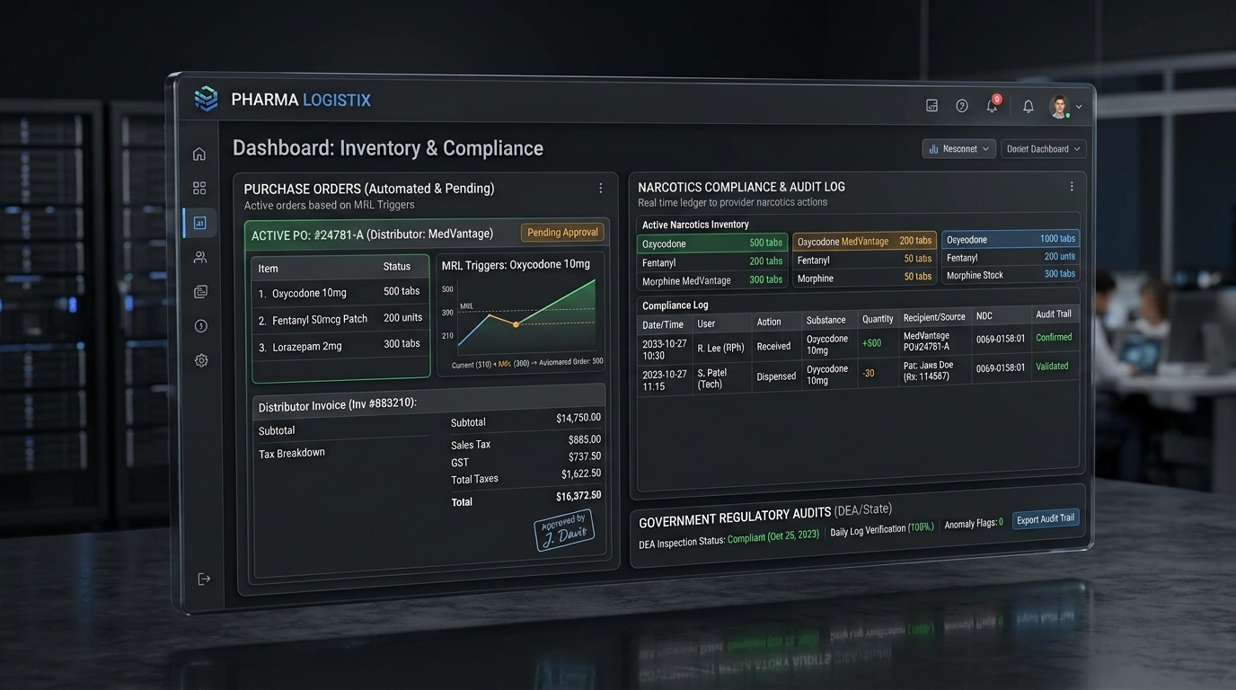Screen dimensions: 1236x690
Task: Click the Oxycodone MedVantage 200 tabs cell
Action: 864,241
